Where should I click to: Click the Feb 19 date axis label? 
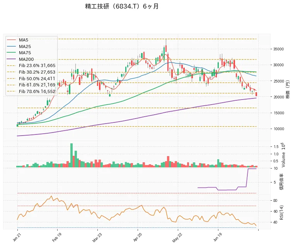(x=56, y=237)
